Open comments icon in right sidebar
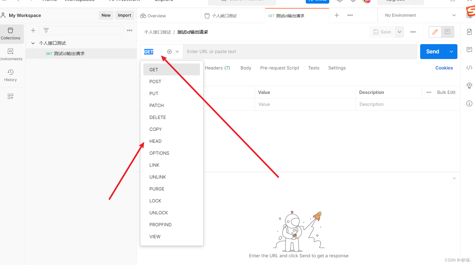The image size is (475, 265). point(469,50)
